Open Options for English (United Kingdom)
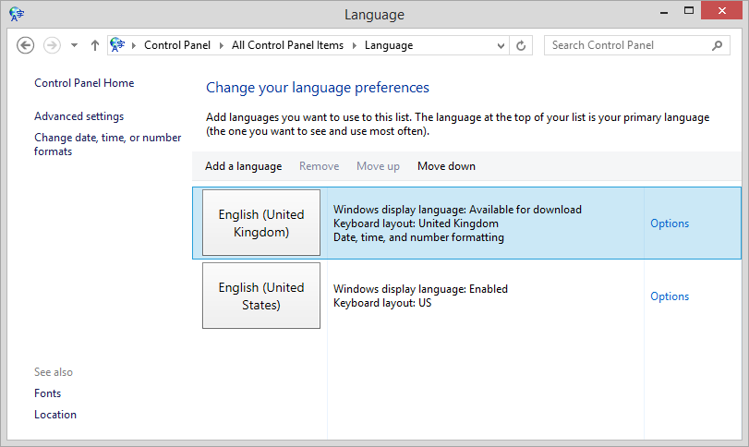 point(670,223)
